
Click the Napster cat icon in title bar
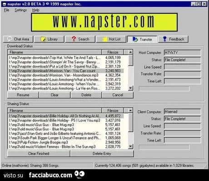point(4,4)
